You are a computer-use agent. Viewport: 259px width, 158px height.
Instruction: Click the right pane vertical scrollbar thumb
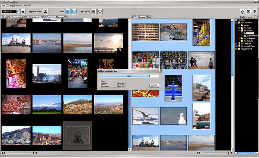click(232, 49)
